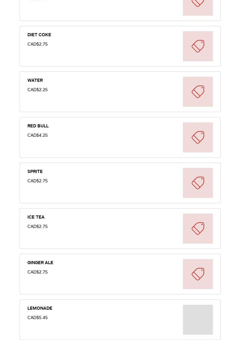This screenshot has height=340, width=240.
Task: Open the WATER item title
Action: pyautogui.click(x=35, y=80)
